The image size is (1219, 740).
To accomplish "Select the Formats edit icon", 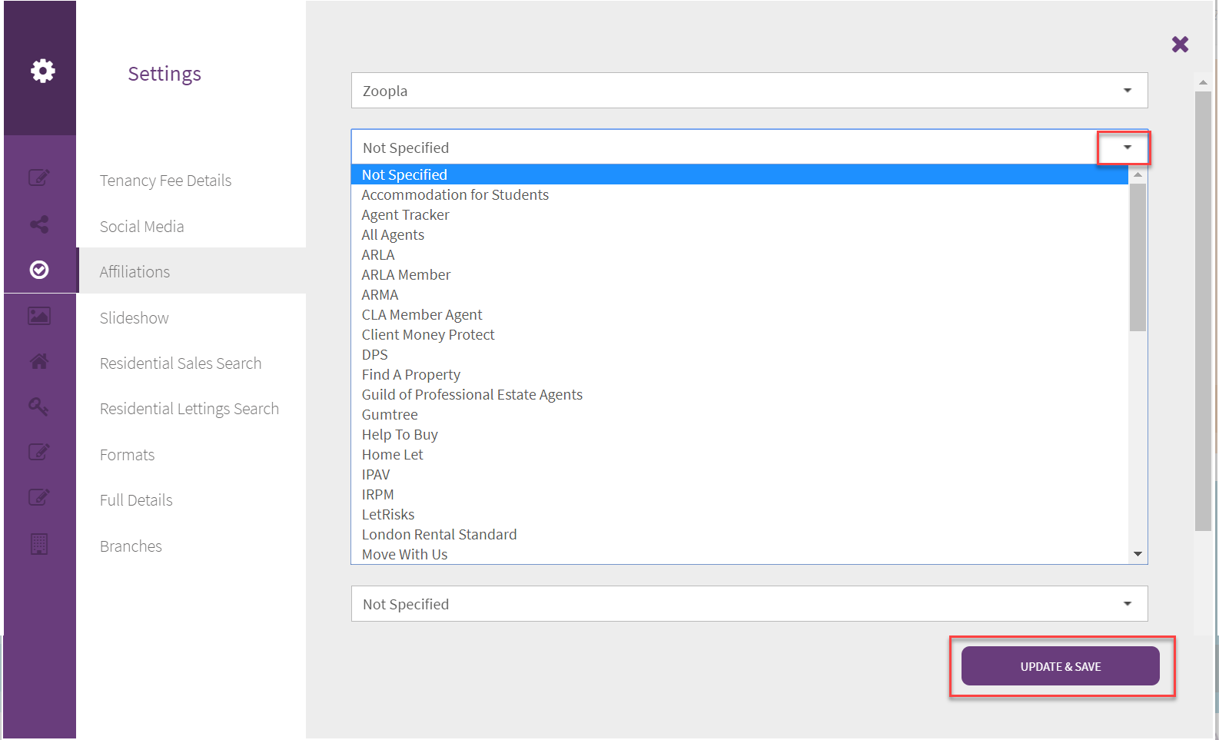I will [39, 452].
